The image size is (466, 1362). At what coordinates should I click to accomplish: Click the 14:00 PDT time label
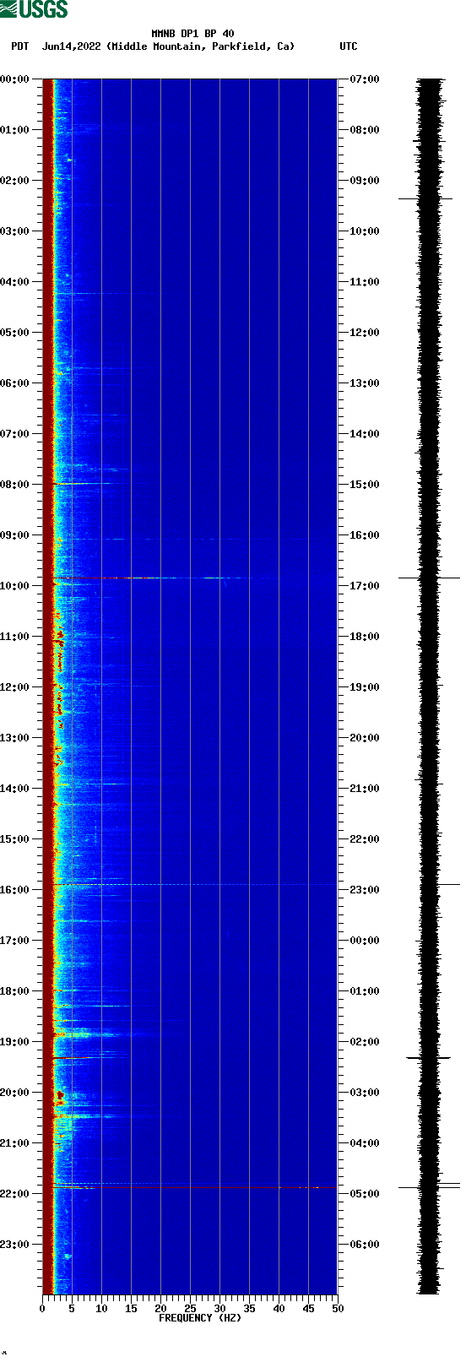pyautogui.click(x=14, y=789)
